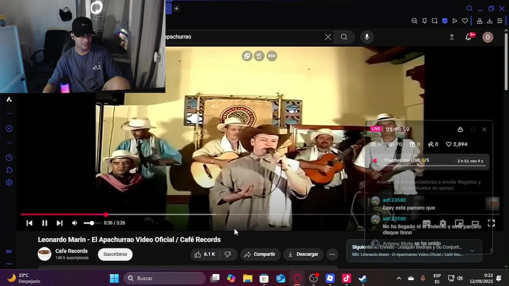The width and height of the screenshot is (509, 286).
Task: Switch to theater mode
Action: click(475, 223)
